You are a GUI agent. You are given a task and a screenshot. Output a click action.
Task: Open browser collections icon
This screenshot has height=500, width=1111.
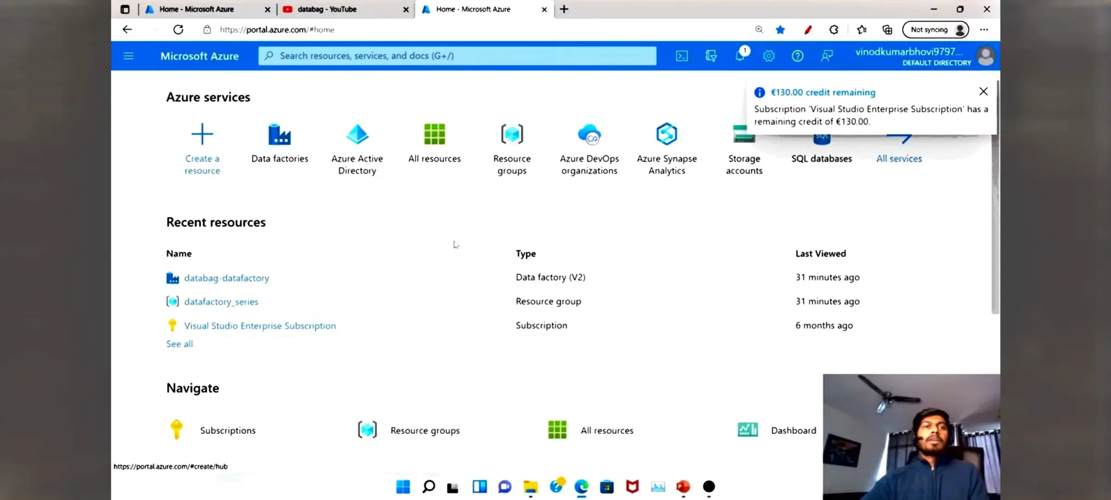click(887, 30)
